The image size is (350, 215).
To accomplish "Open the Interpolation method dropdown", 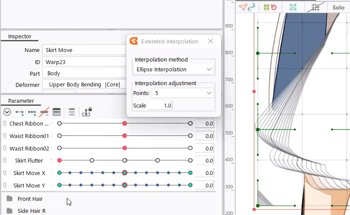I will pyautogui.click(x=174, y=69).
